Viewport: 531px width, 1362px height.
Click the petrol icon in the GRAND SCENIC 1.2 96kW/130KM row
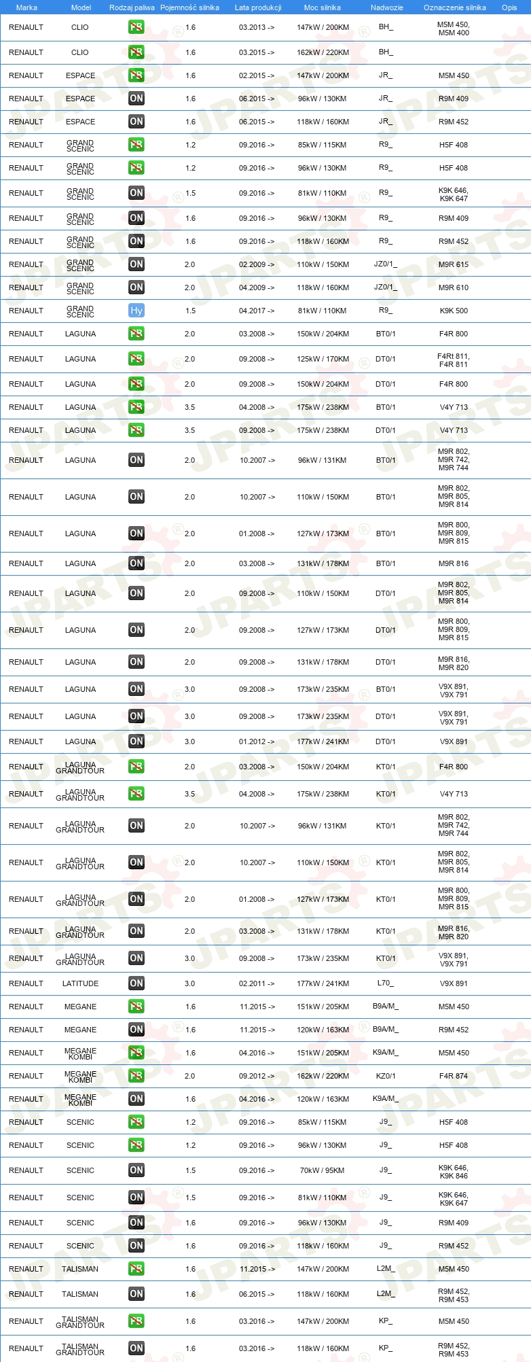[136, 168]
